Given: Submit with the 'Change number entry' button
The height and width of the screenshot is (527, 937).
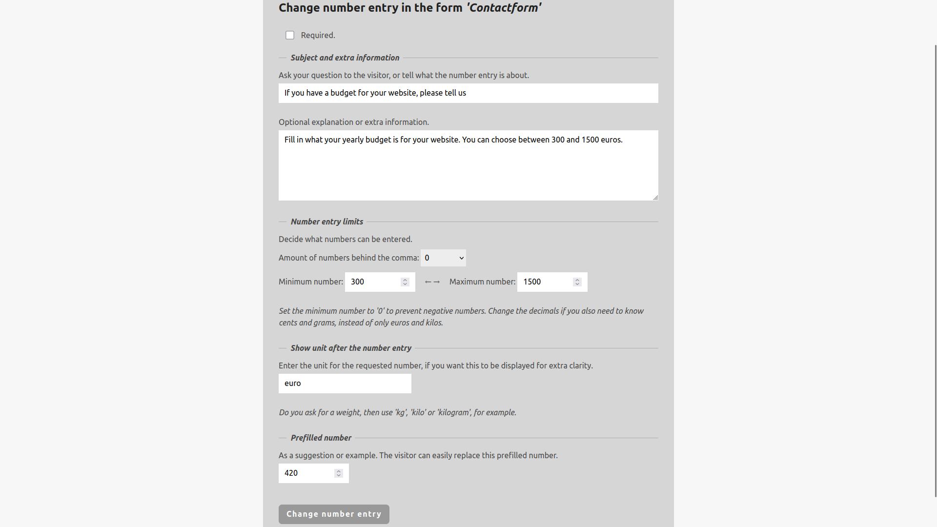Looking at the screenshot, I should tap(334, 514).
